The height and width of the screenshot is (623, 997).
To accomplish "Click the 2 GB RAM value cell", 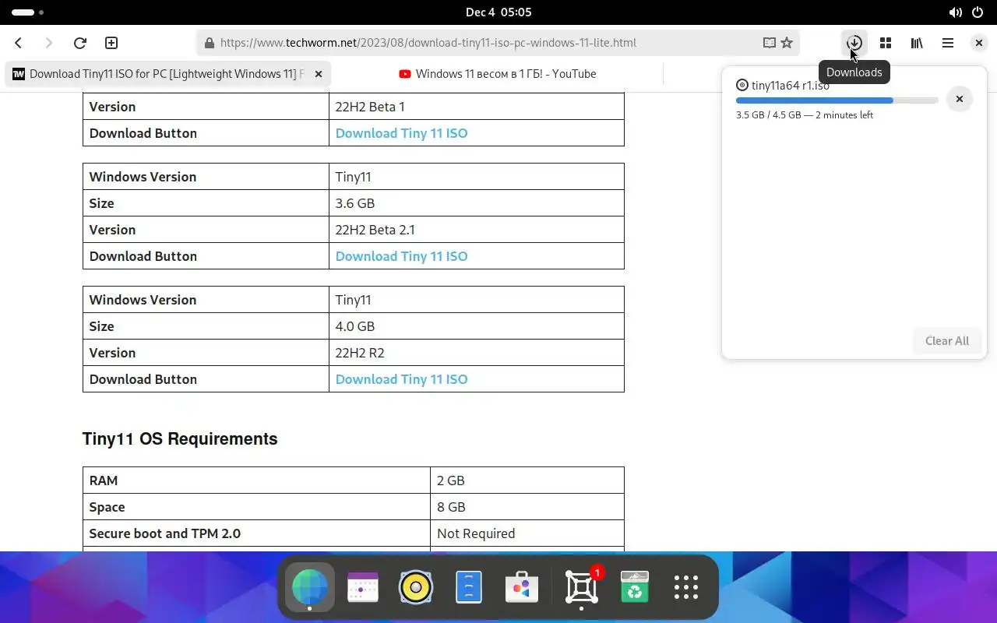I will click(527, 480).
